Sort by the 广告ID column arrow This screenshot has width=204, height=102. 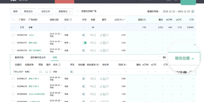[22, 22]
